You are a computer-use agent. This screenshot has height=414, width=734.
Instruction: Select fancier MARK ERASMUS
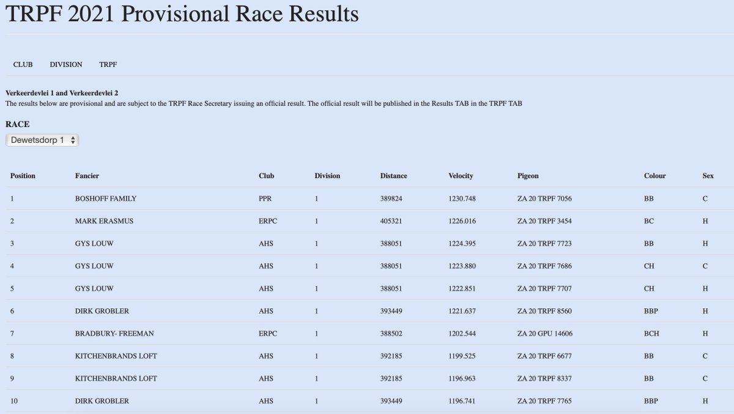pyautogui.click(x=104, y=221)
